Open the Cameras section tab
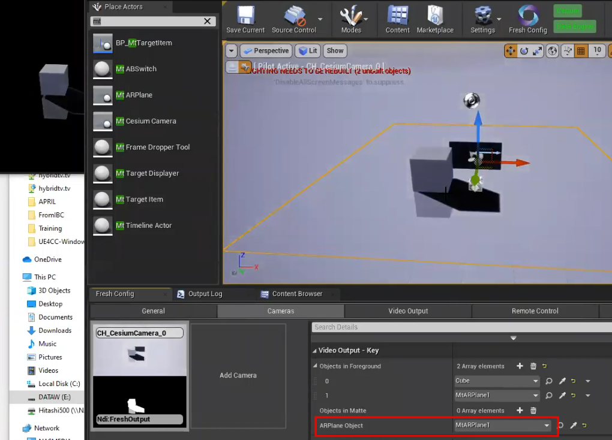The height and width of the screenshot is (440, 612). click(281, 311)
